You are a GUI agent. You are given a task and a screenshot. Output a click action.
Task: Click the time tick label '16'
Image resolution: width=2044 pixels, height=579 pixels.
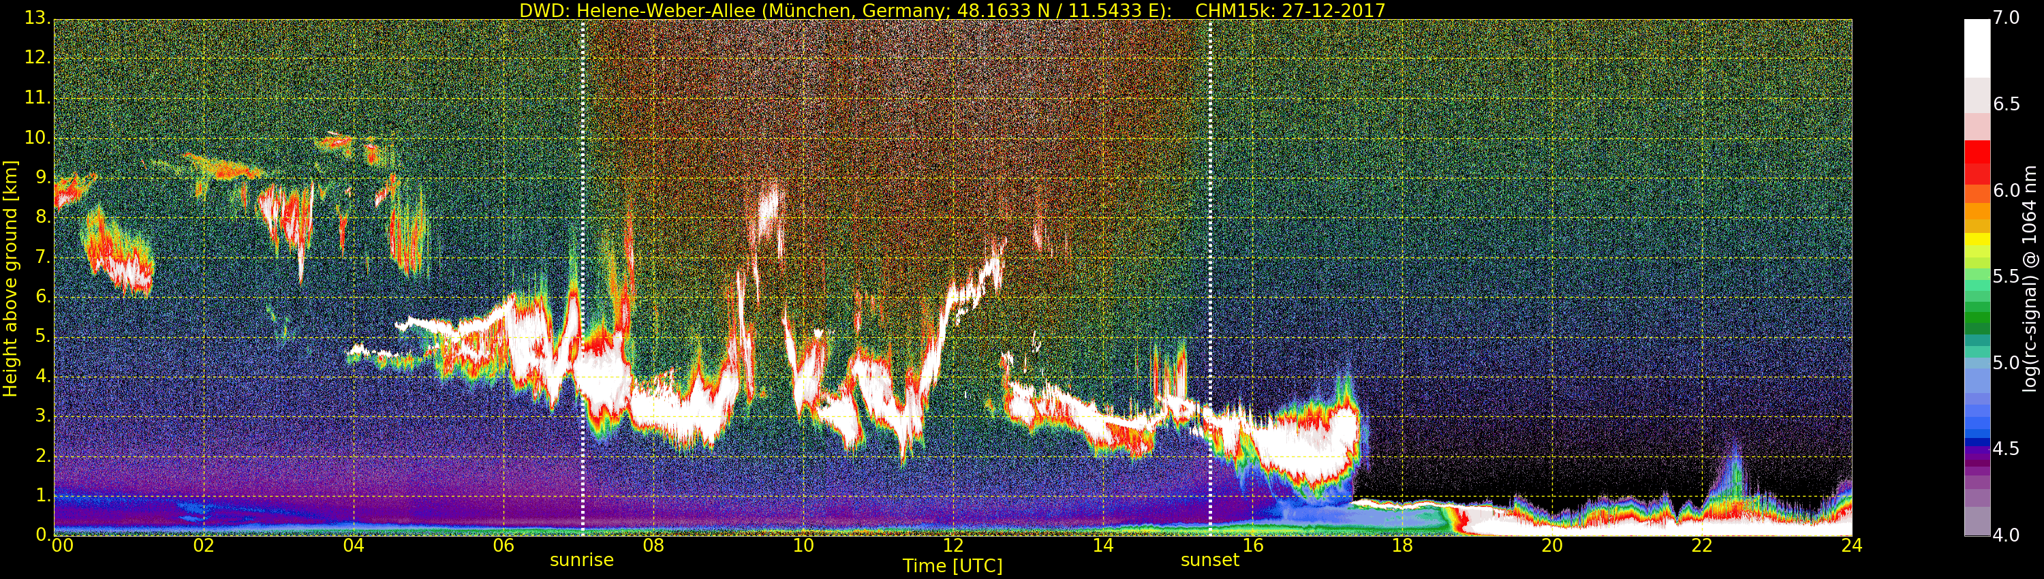tap(1253, 546)
